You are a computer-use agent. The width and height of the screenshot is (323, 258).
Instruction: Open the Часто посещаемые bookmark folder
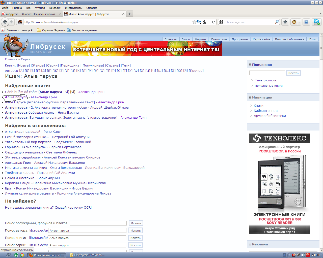pyautogui.click(x=82, y=30)
